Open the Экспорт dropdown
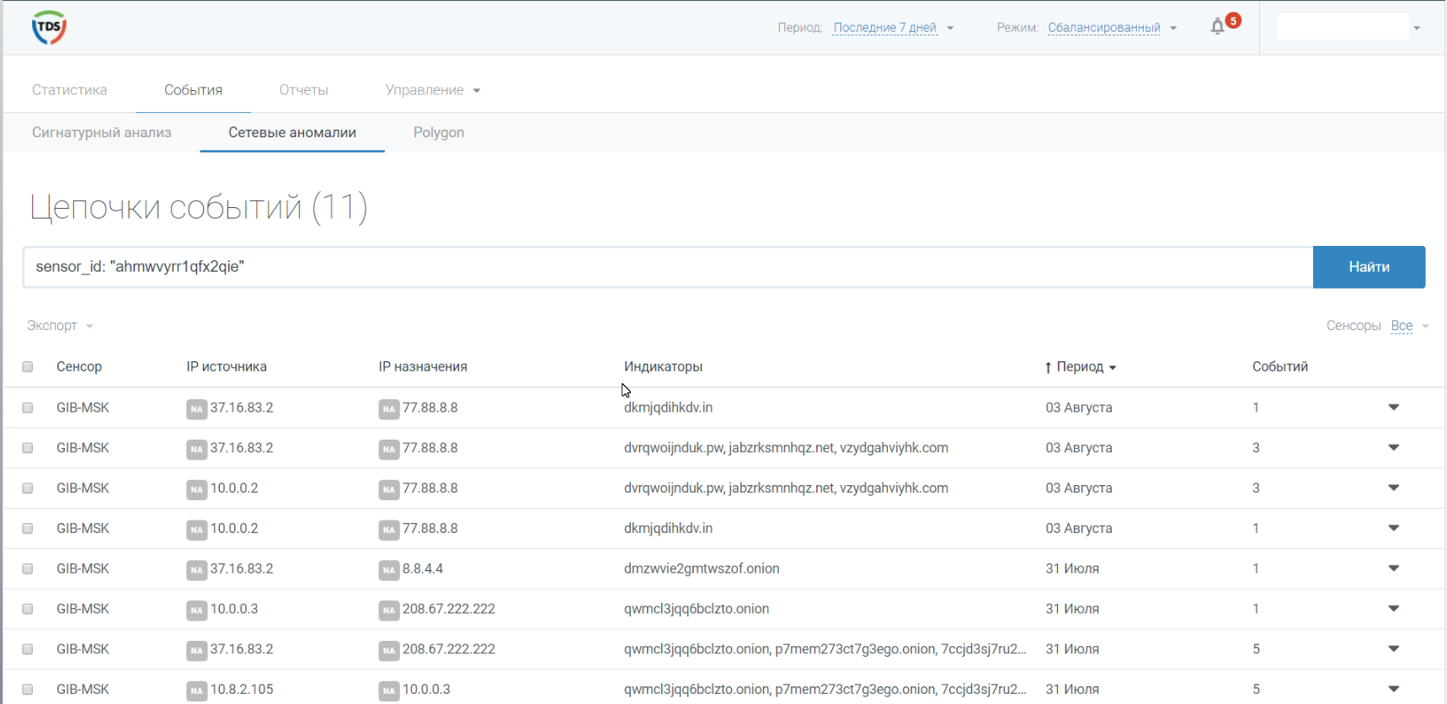 (x=59, y=326)
